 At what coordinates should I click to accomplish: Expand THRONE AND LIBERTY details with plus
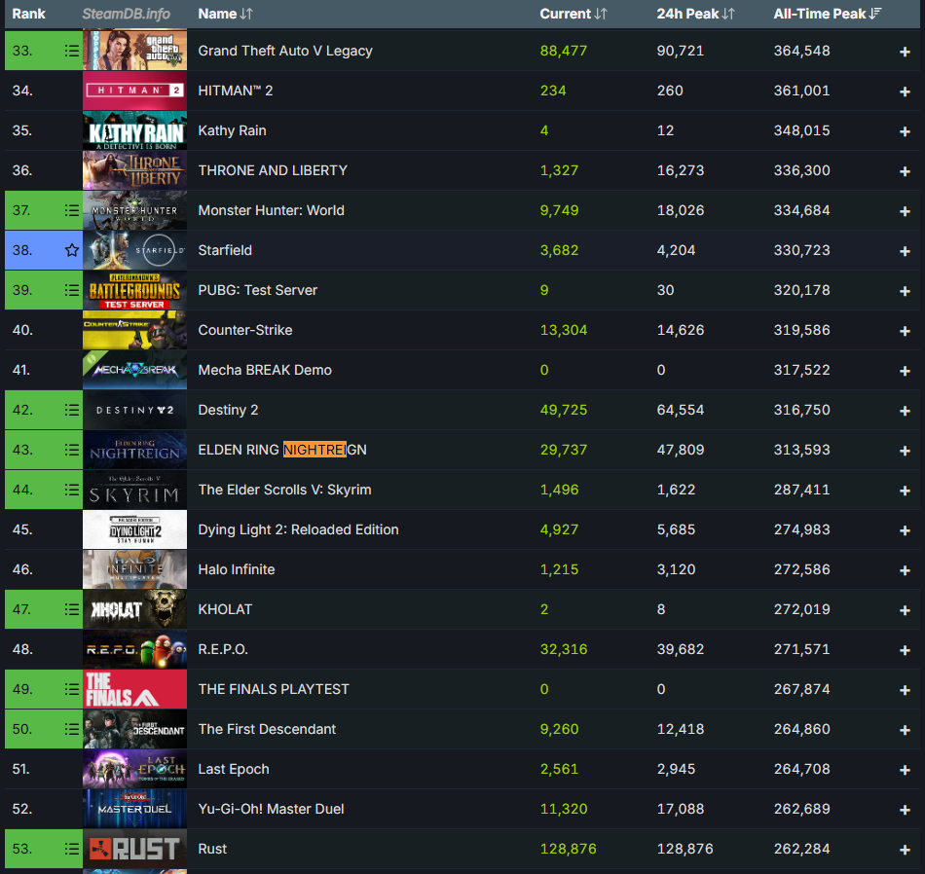tap(905, 171)
